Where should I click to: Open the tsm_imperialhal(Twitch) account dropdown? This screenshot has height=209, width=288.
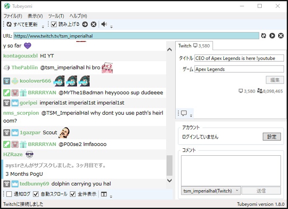click(211, 191)
